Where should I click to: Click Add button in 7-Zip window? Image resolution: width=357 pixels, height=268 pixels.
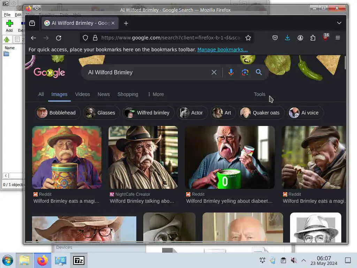(x=9, y=26)
